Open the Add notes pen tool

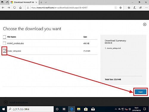[x=135, y=8]
